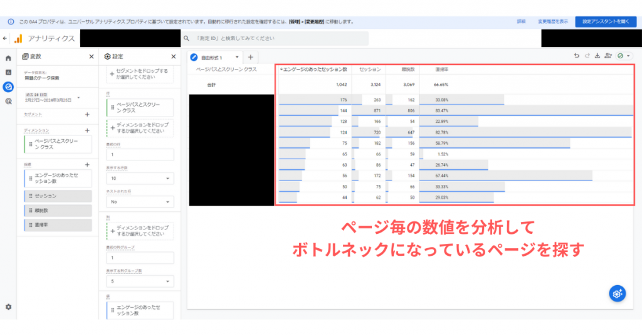The image size is (642, 336).
Task: Click total bounce rate 66.65% cell
Action: pos(441,85)
